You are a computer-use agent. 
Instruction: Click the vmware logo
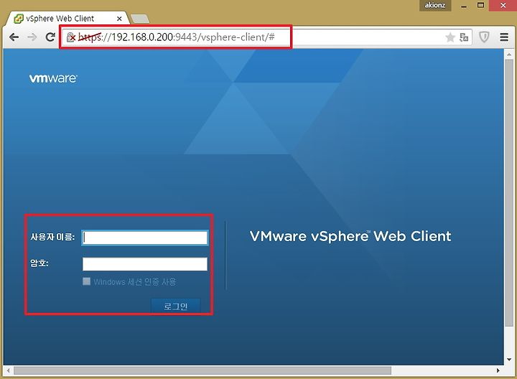(x=53, y=78)
